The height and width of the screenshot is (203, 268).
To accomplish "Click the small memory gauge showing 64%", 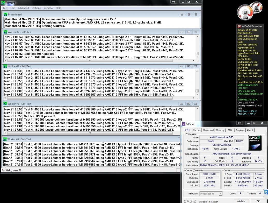I will [x=257, y=7].
